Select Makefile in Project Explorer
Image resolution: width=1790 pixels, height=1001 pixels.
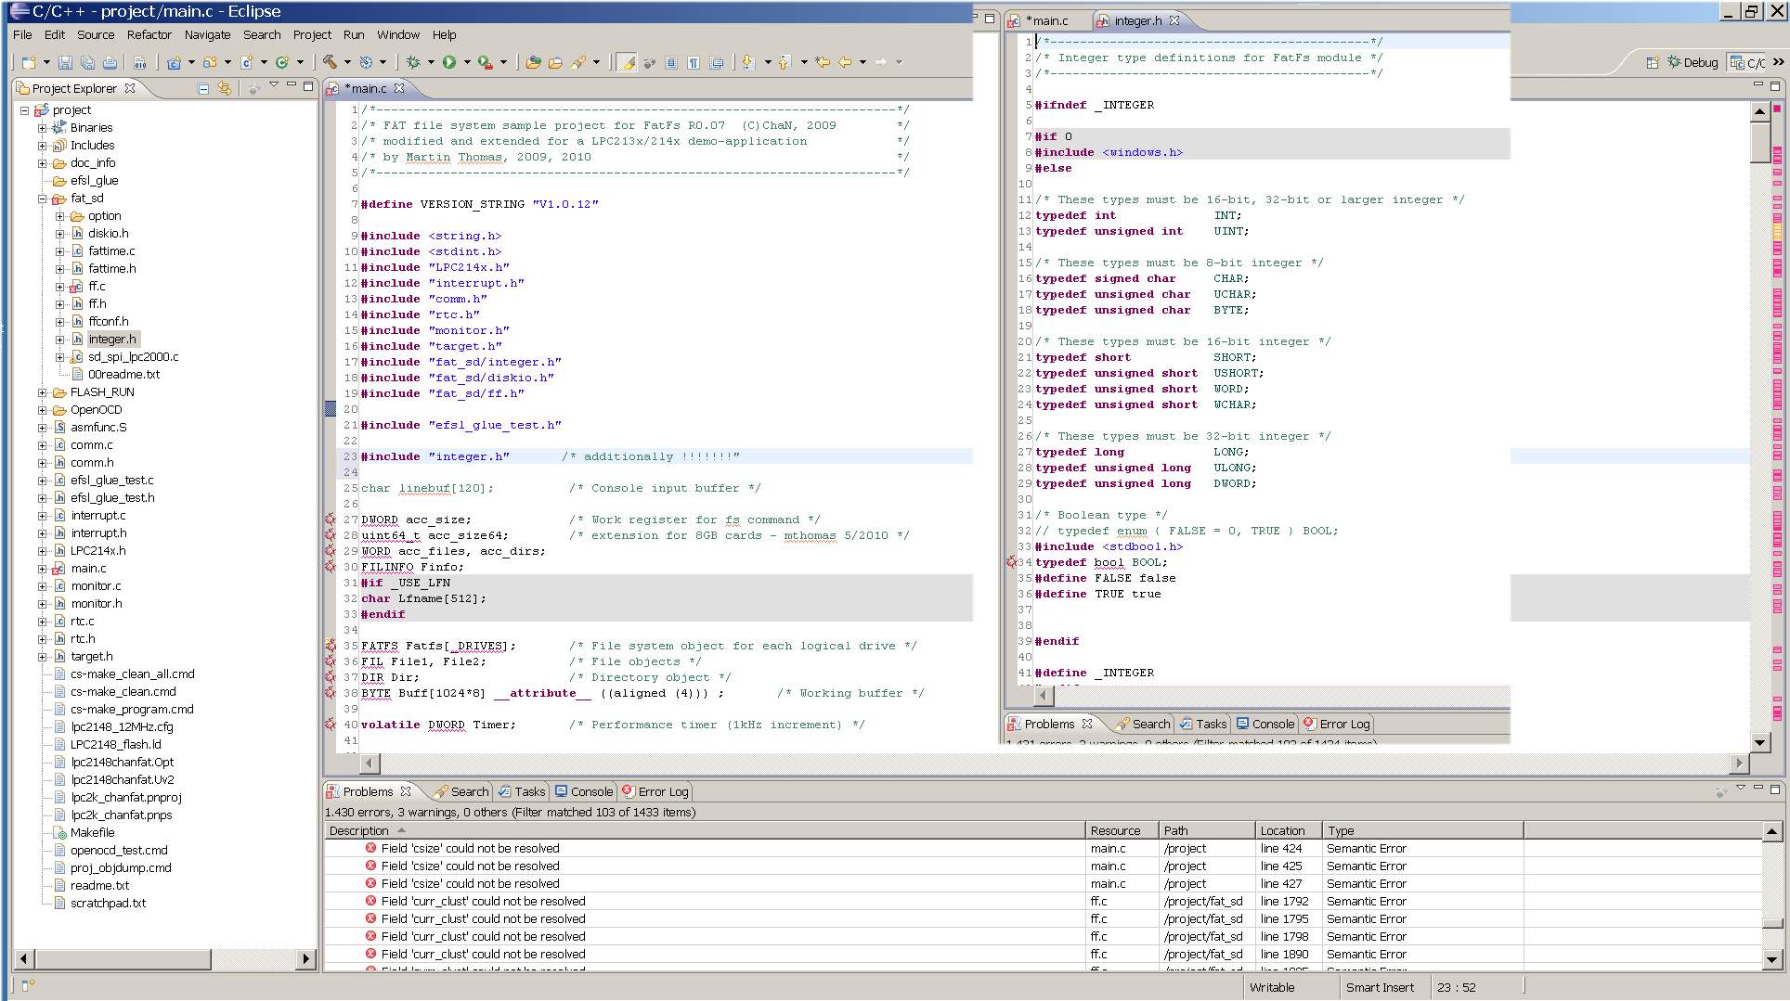(x=92, y=832)
